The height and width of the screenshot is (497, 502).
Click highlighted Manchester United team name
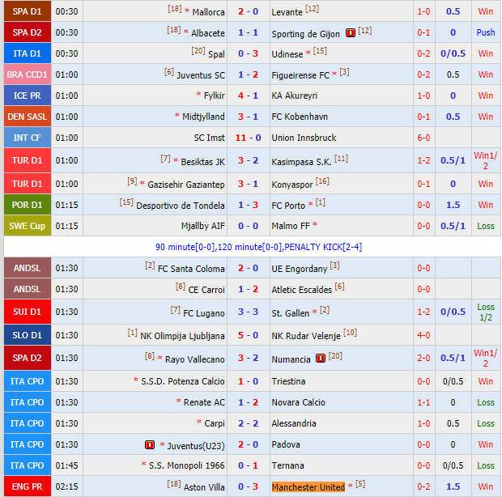308,487
